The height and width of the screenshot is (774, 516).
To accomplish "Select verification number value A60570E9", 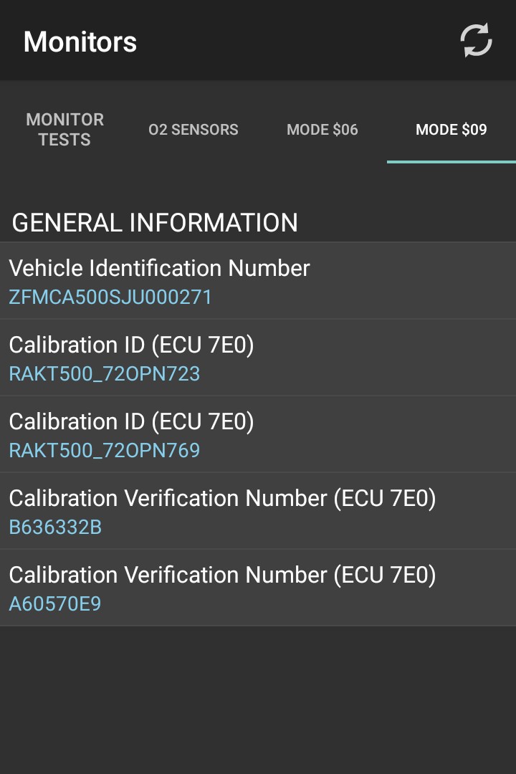I will [55, 604].
